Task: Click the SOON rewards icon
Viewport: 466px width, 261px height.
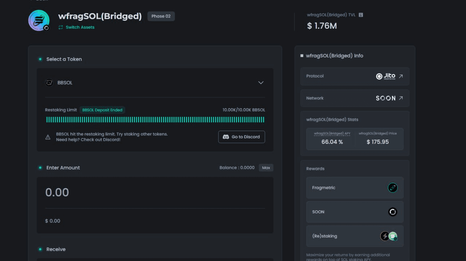Action: click(392, 212)
